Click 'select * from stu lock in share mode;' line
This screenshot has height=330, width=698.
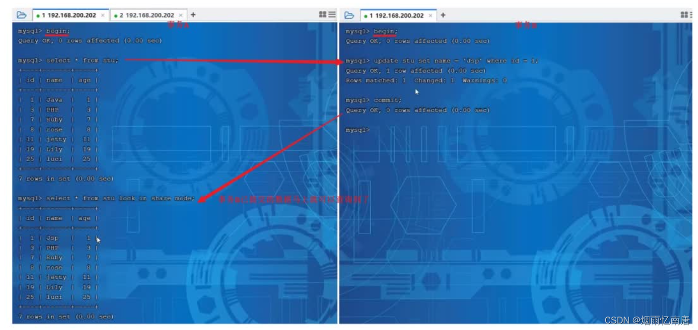107,198
